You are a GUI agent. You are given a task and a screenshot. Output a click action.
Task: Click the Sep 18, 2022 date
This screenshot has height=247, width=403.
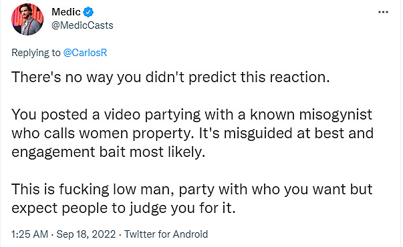pyautogui.click(x=86, y=234)
